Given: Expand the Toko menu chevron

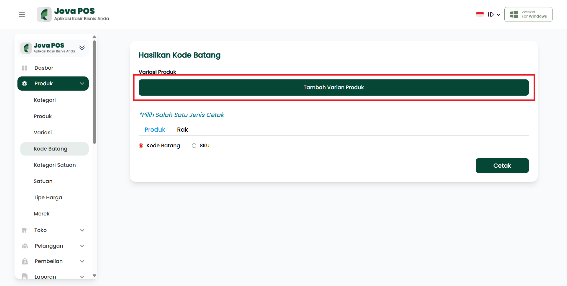Looking at the screenshot, I should click(x=82, y=230).
